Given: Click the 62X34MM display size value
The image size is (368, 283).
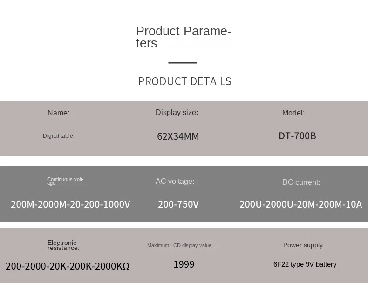Looking at the screenshot, I should 178,136.
